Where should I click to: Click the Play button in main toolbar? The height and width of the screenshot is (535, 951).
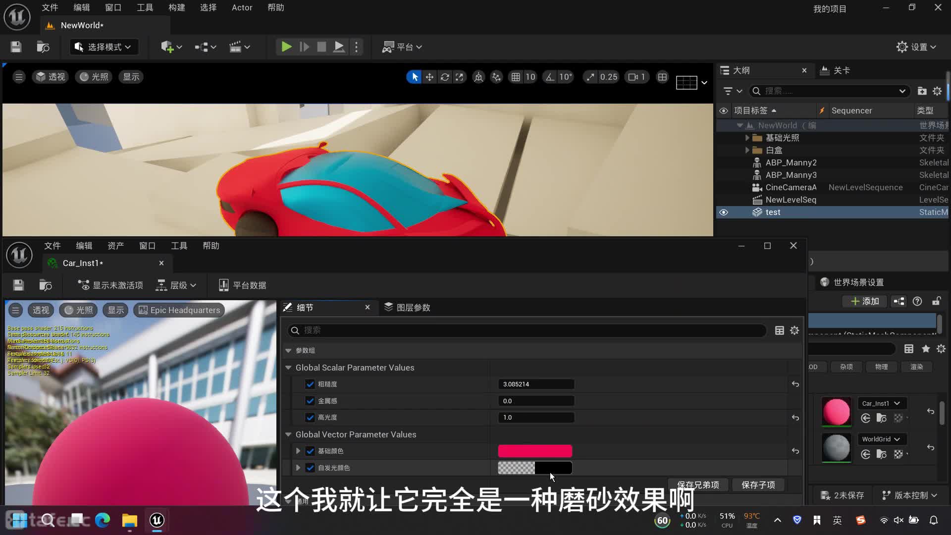click(x=286, y=47)
